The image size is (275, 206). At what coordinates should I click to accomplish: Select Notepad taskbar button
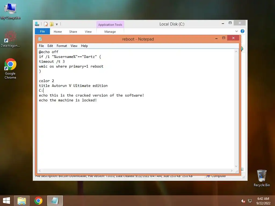55,201
